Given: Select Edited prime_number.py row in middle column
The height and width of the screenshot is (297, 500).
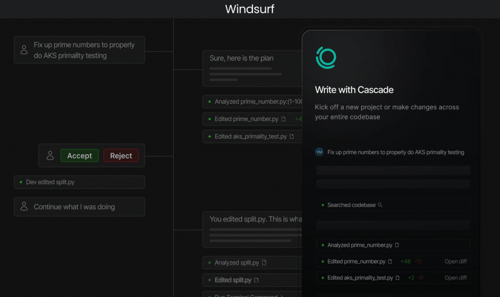Looking at the screenshot, I should (x=252, y=119).
